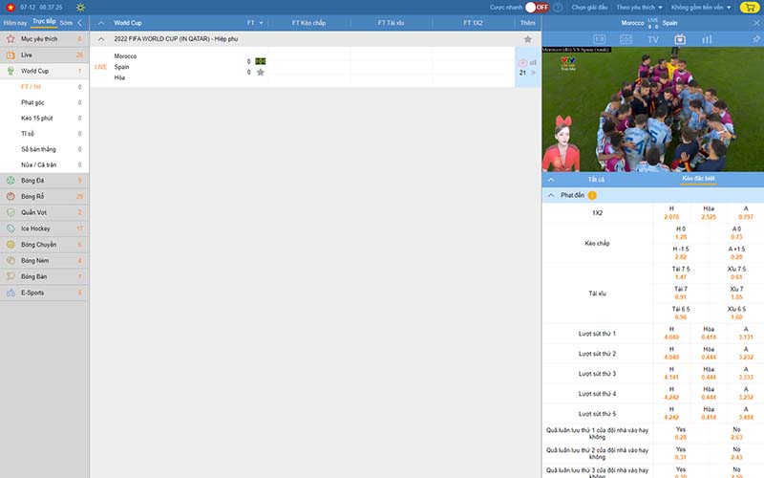Open the Quần Vợt tennis icon
The image size is (764, 478).
[x=11, y=212]
